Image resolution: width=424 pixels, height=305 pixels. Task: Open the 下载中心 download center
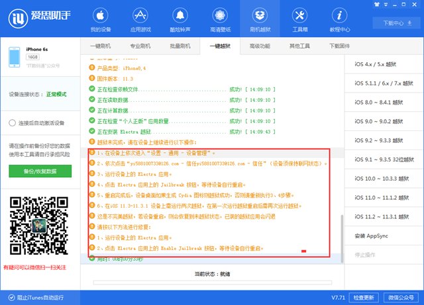tap(397, 23)
